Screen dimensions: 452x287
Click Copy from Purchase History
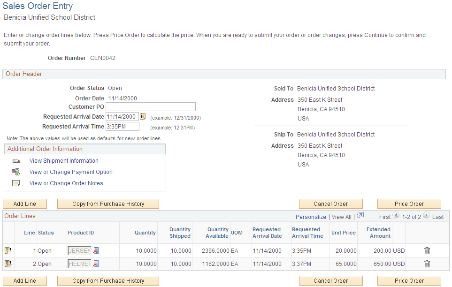coord(108,204)
